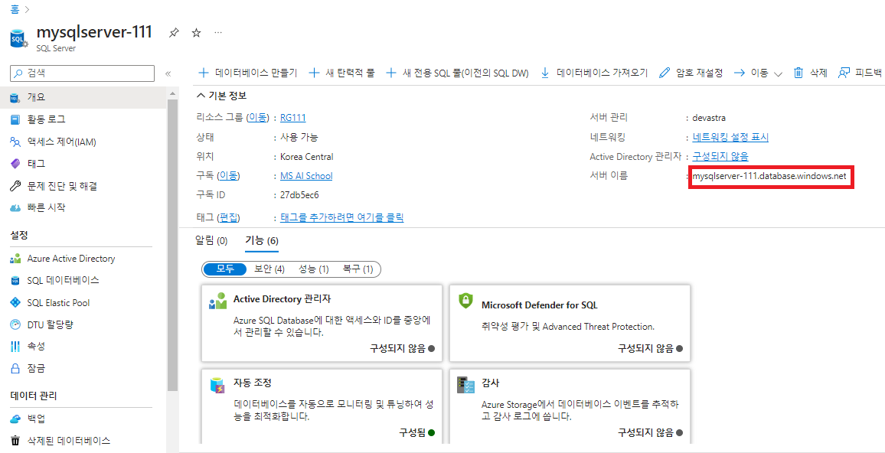The height and width of the screenshot is (453, 885).
Task: Click 태그를 추가하려면 여기를 클릭 link
Action: 342,217
